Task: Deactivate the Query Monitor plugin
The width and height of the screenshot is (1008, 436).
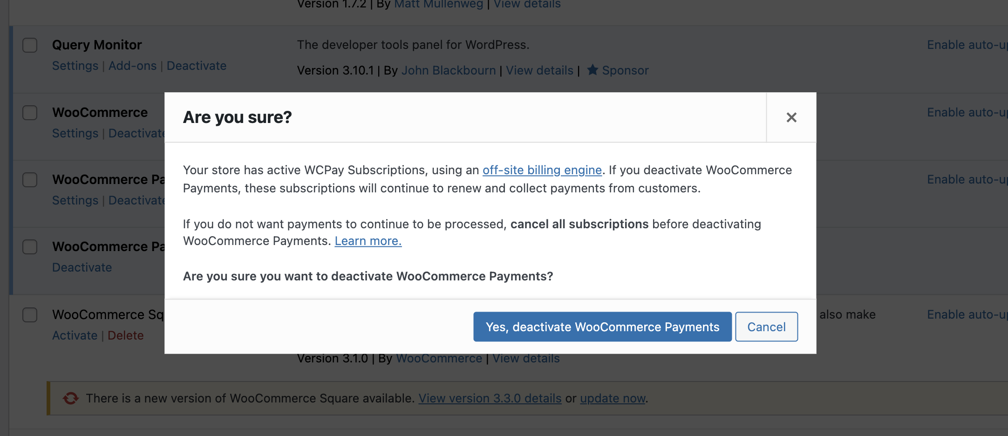Action: (197, 66)
